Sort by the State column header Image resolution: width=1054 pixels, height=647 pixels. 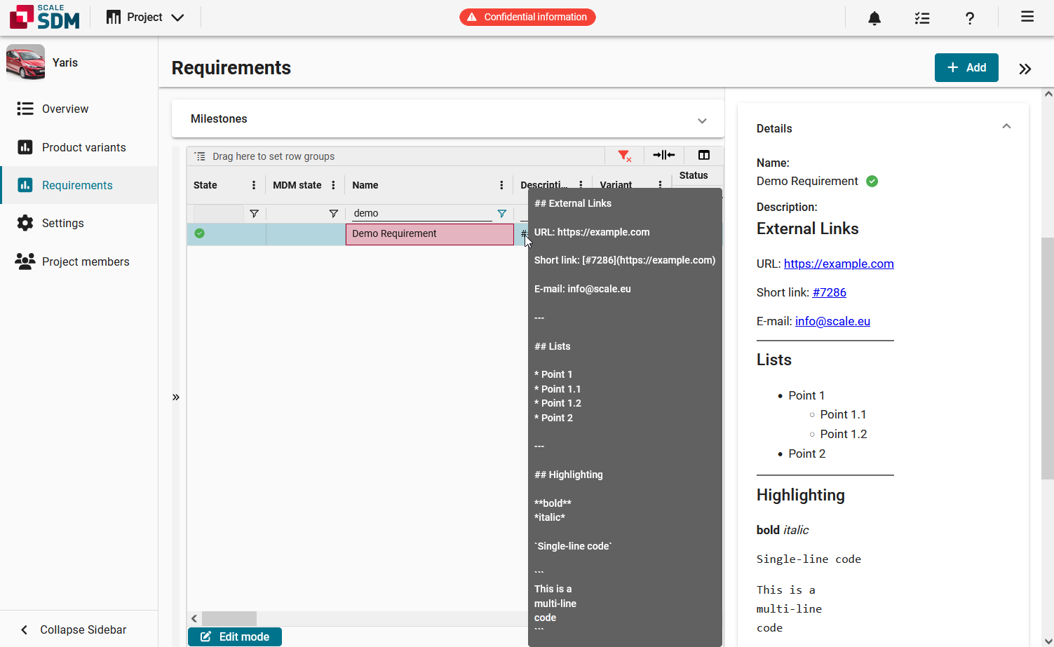205,185
